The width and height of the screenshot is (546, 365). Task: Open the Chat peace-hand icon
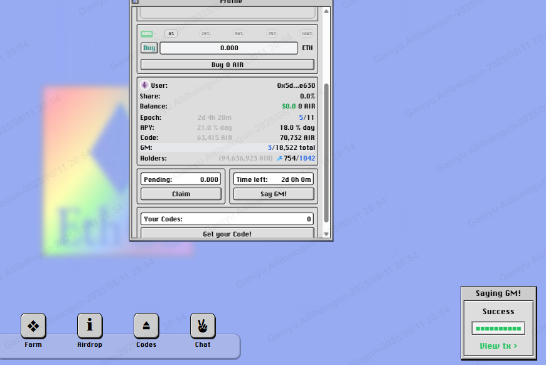coord(203,326)
